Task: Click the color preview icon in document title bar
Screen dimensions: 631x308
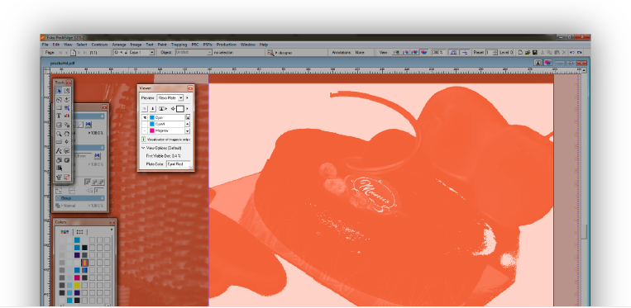Action: click(547, 62)
